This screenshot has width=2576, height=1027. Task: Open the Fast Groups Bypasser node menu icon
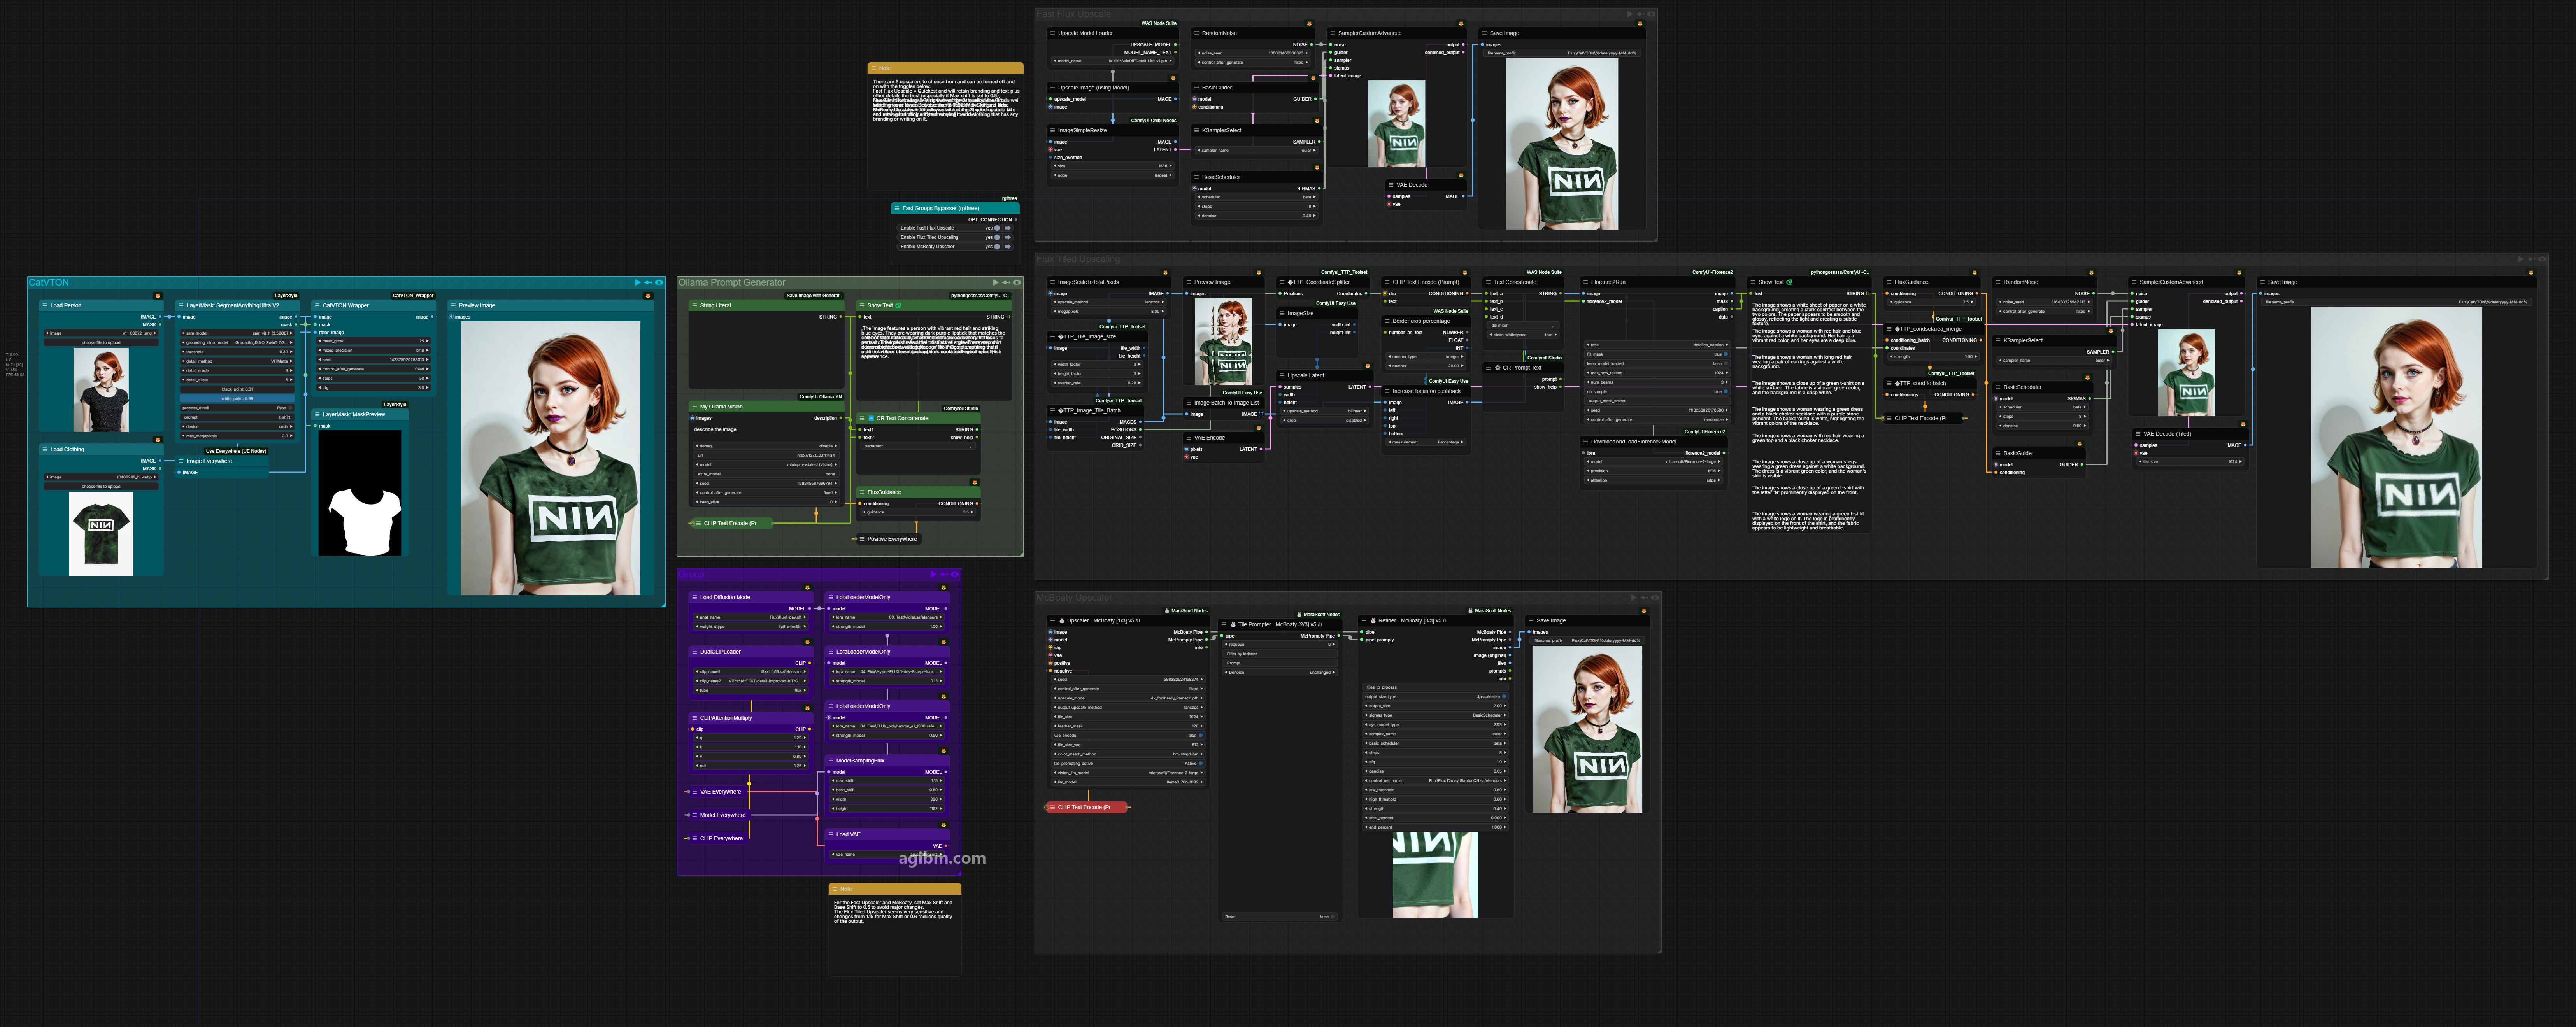coord(897,209)
